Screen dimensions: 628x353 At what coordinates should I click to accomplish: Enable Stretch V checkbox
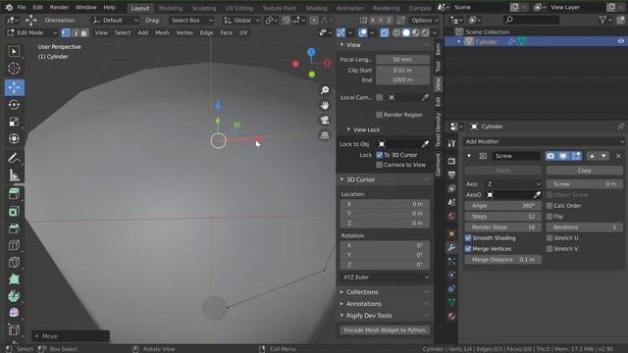(x=549, y=249)
